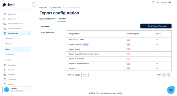Click the Accounts Payable icon
The image size is (177, 96).
pos(5,28)
